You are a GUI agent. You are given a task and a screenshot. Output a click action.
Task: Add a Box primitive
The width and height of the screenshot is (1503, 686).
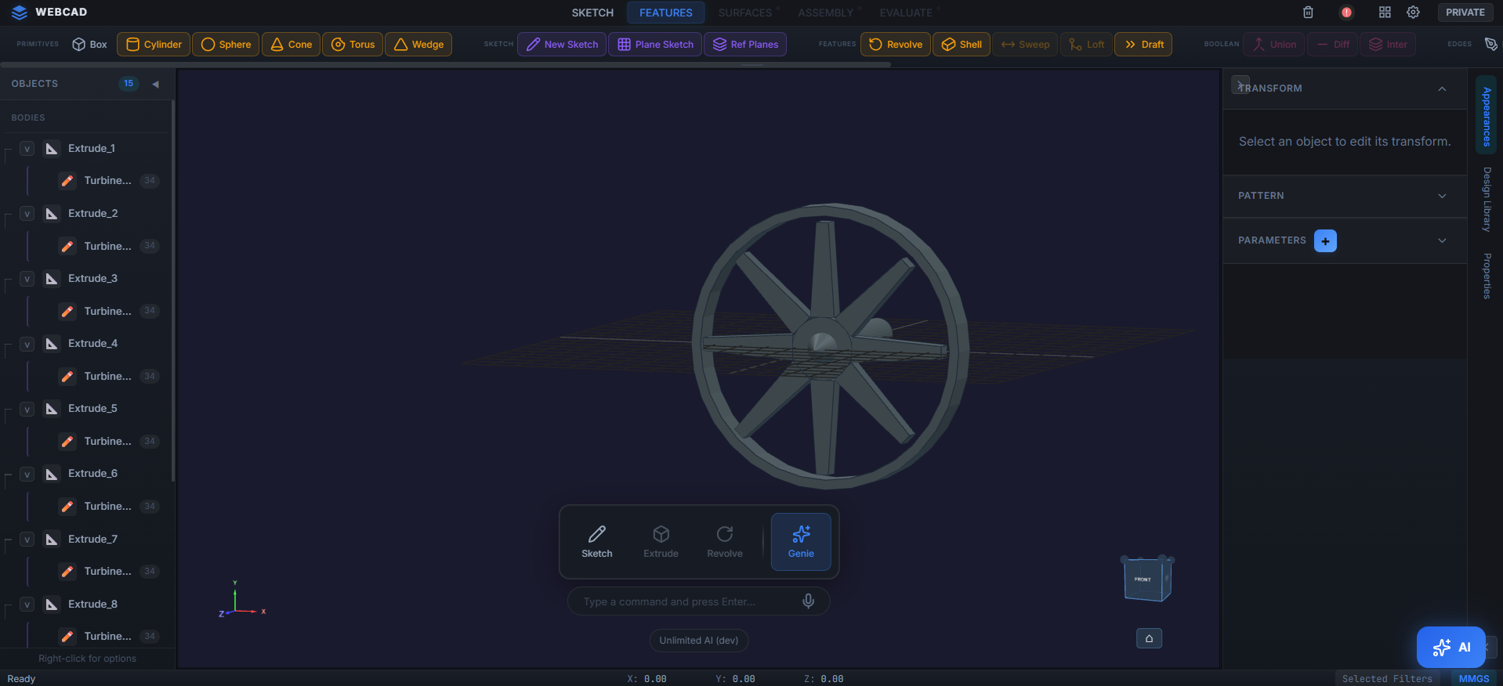[89, 45]
